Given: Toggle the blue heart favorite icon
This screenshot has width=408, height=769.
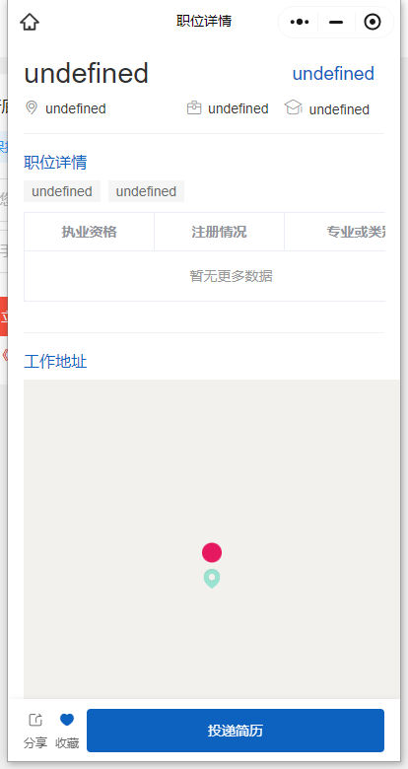Looking at the screenshot, I should click(67, 720).
